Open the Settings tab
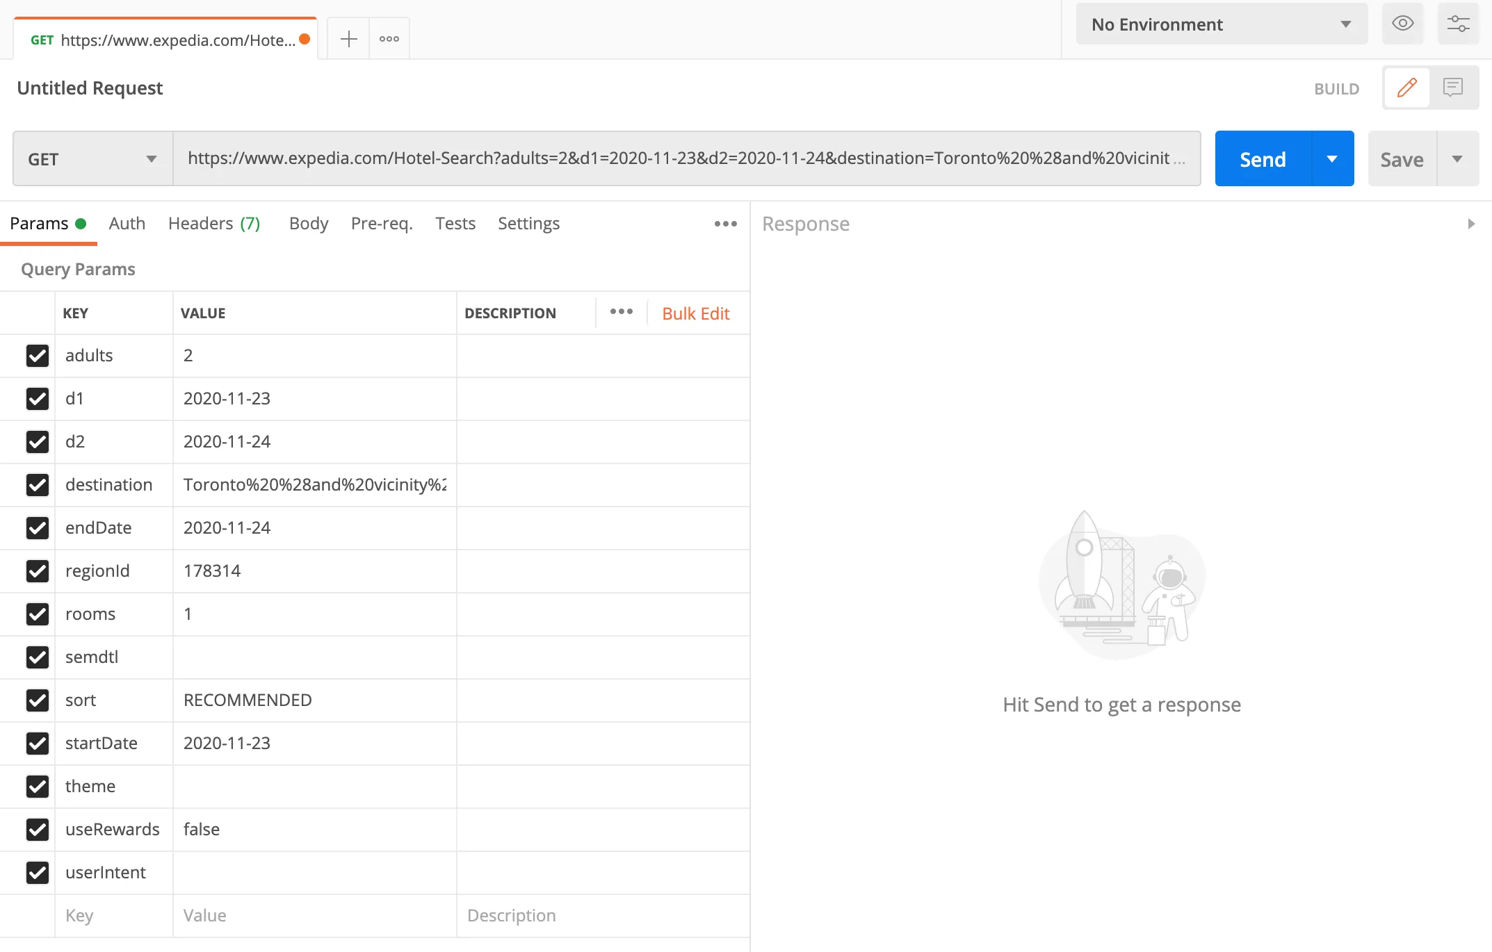 click(x=528, y=224)
